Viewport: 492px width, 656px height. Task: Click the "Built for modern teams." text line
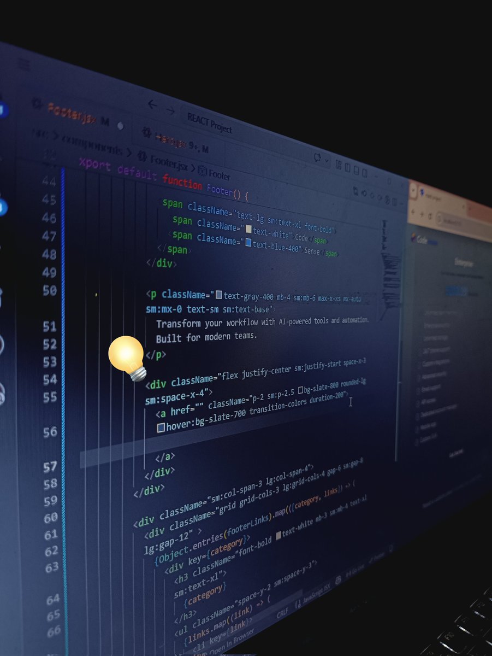(x=206, y=337)
